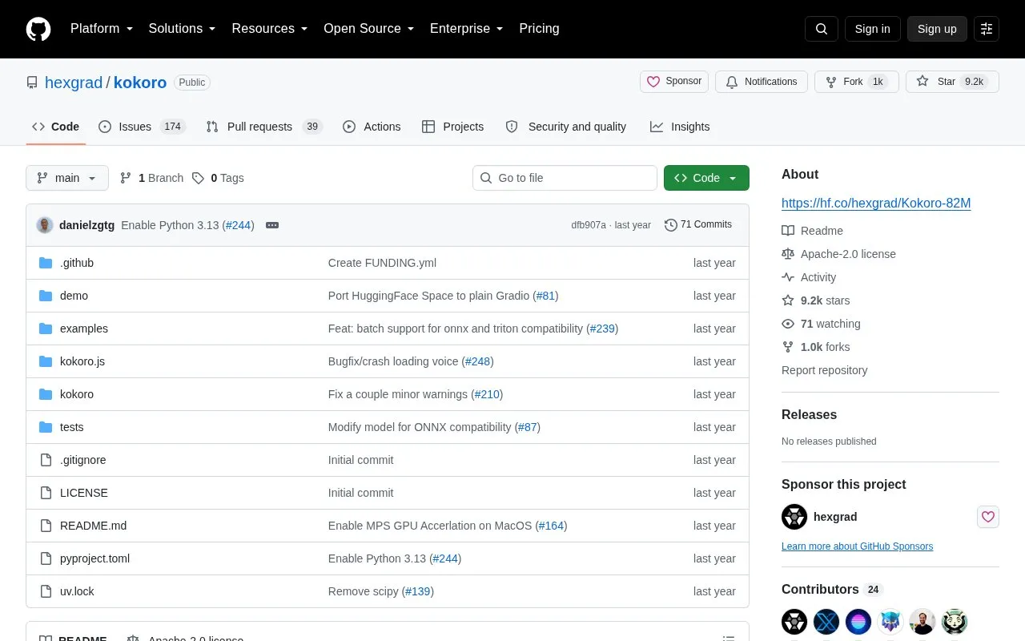Viewport: 1025px width, 641px height.
Task: Open the appearance settings icon next to Sign up
Action: (x=987, y=29)
